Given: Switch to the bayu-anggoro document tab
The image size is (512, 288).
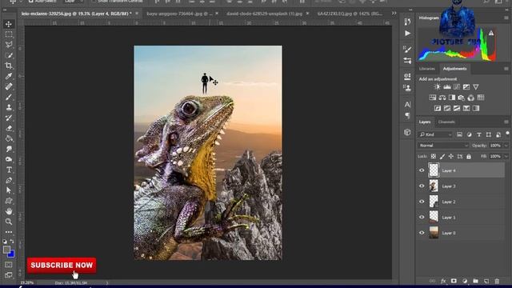Looking at the screenshot, I should (x=179, y=14).
